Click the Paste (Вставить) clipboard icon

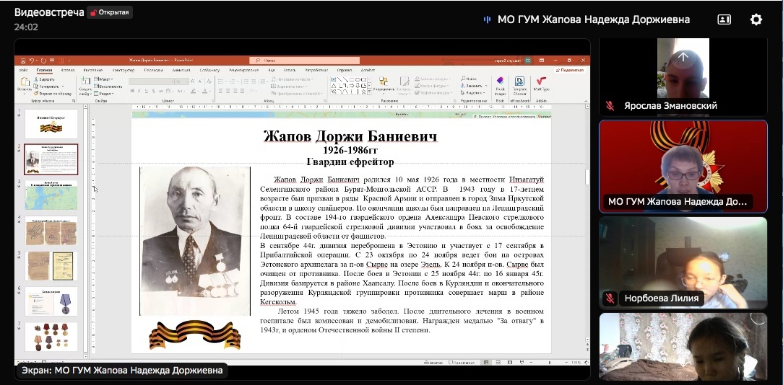25,81
